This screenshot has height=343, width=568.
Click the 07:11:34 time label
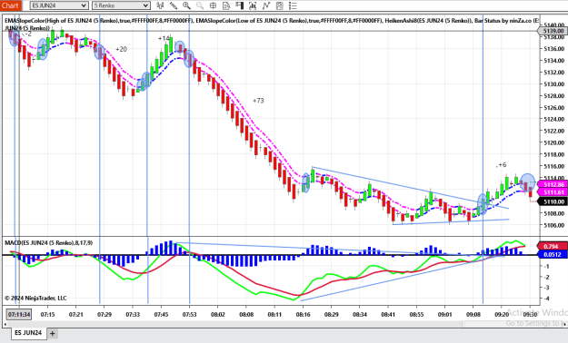[x=19, y=314]
